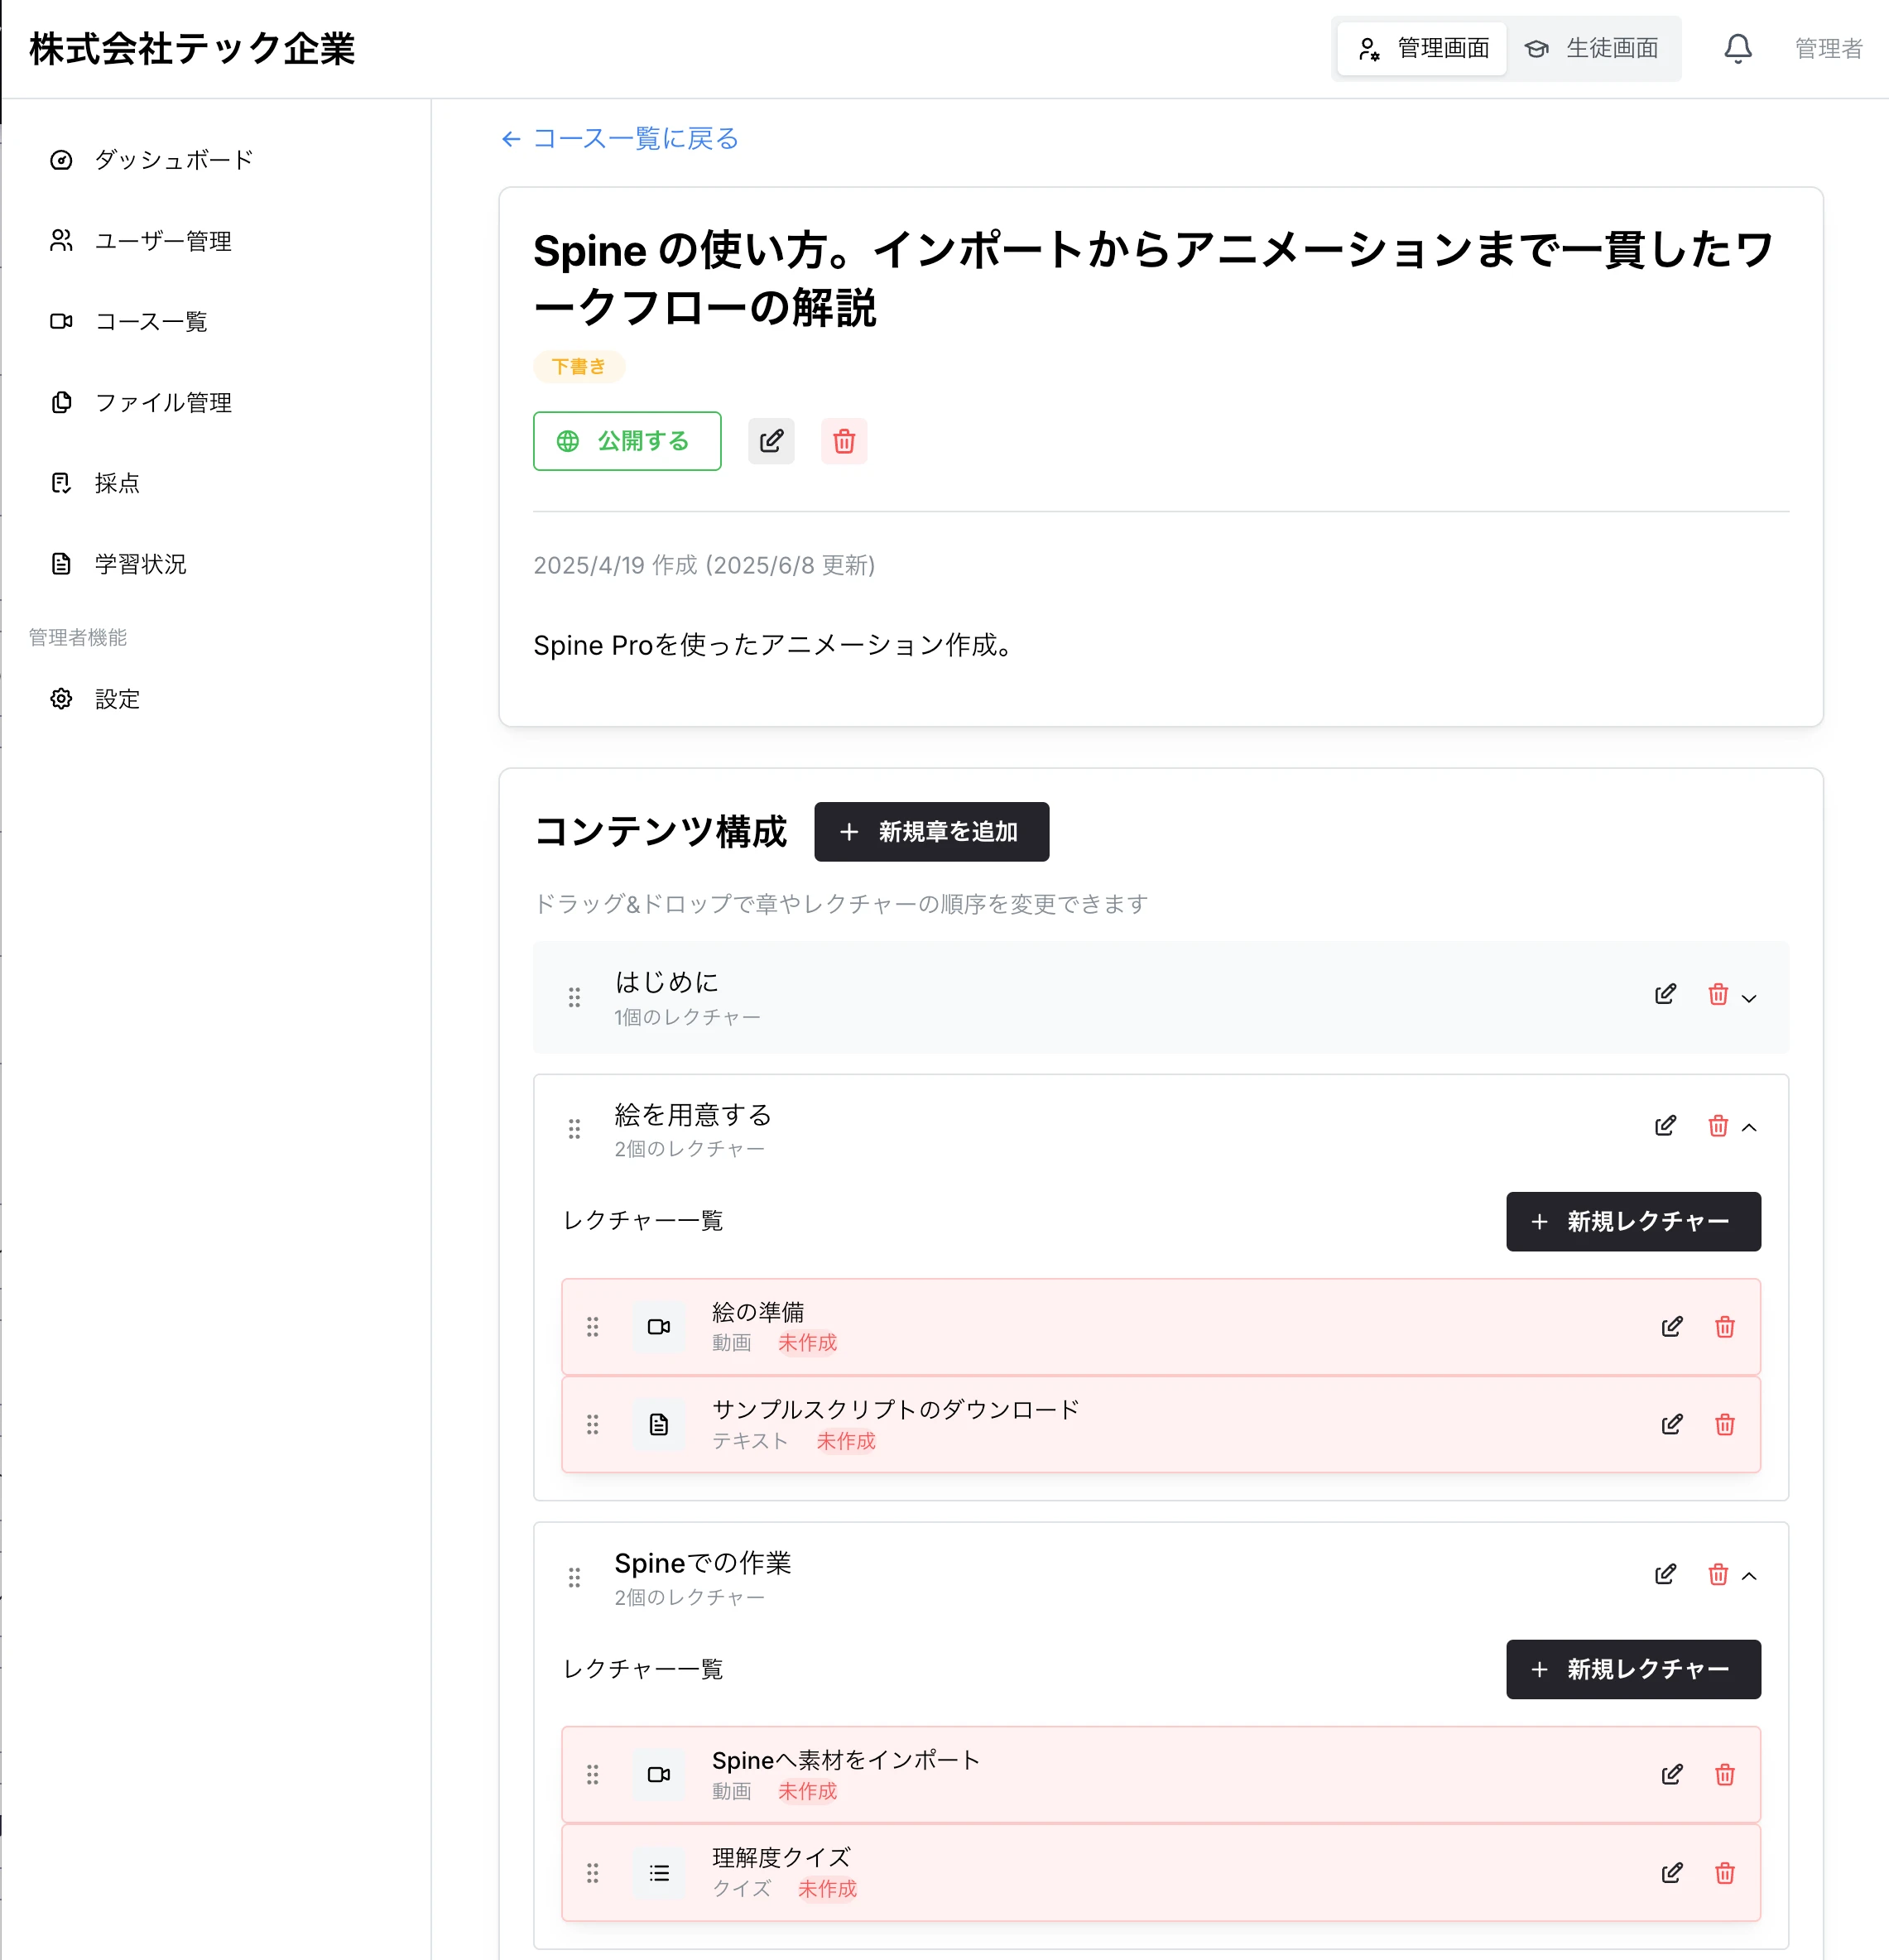The width and height of the screenshot is (1889, 1960).
Task: Edit the 絵を用意する chapter
Action: point(1665,1126)
